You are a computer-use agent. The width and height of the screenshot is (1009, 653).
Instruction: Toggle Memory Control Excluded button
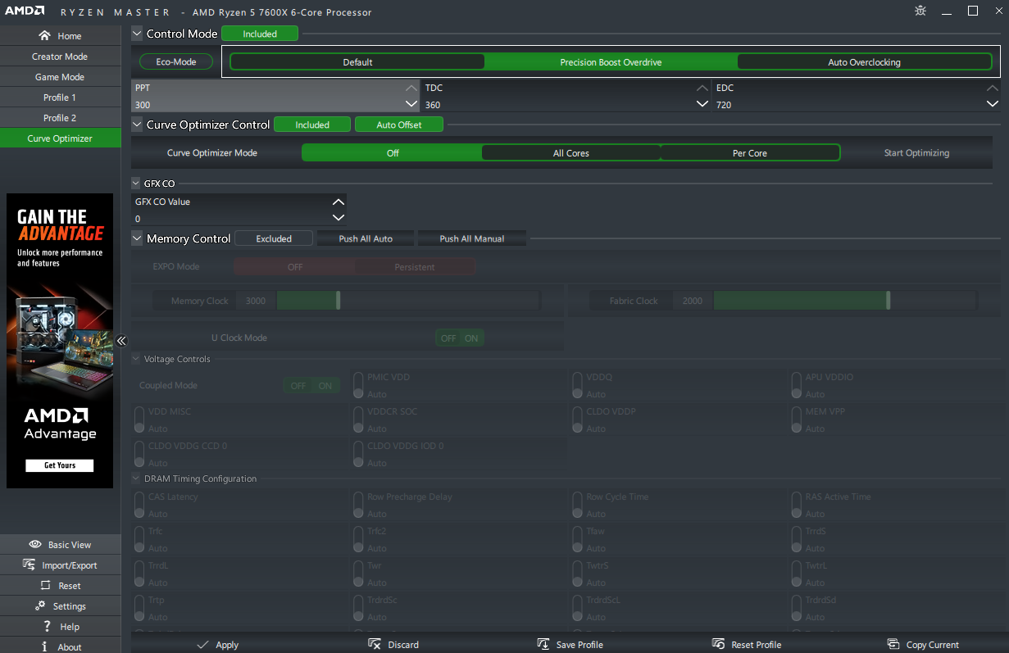274,238
